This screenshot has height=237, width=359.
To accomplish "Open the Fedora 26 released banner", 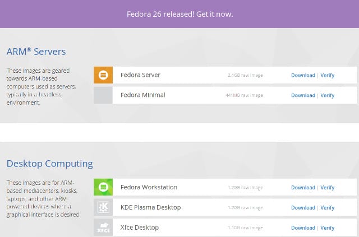I will [x=179, y=14].
